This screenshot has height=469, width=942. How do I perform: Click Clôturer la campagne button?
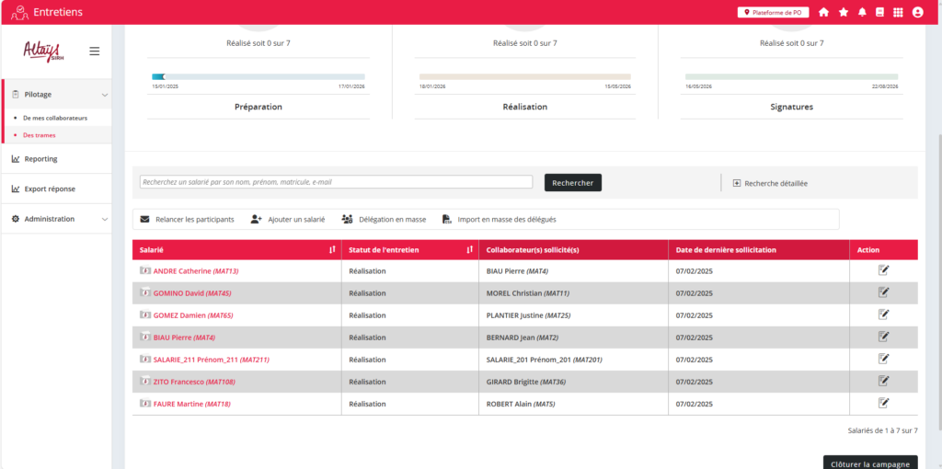point(868,462)
